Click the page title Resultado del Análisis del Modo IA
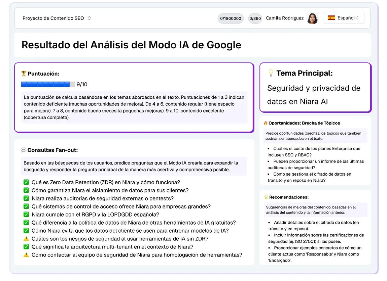387x281 pixels. [131, 45]
